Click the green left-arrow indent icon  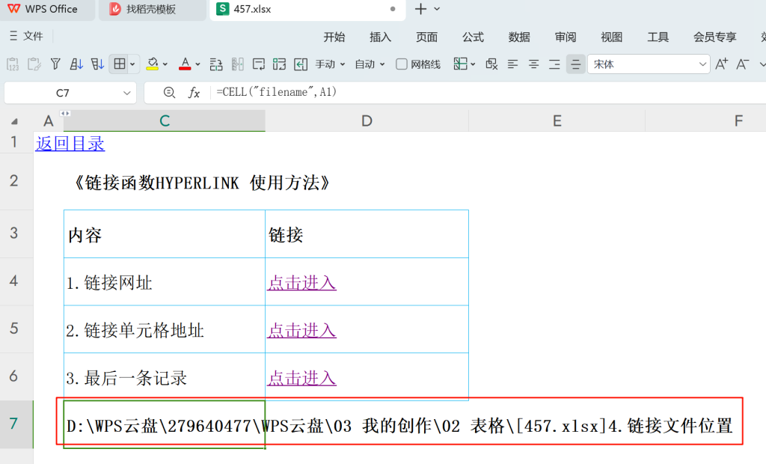click(x=301, y=64)
